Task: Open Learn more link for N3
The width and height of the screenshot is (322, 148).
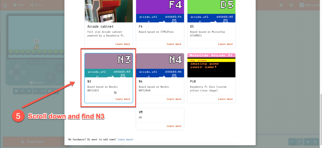Action: (123, 99)
